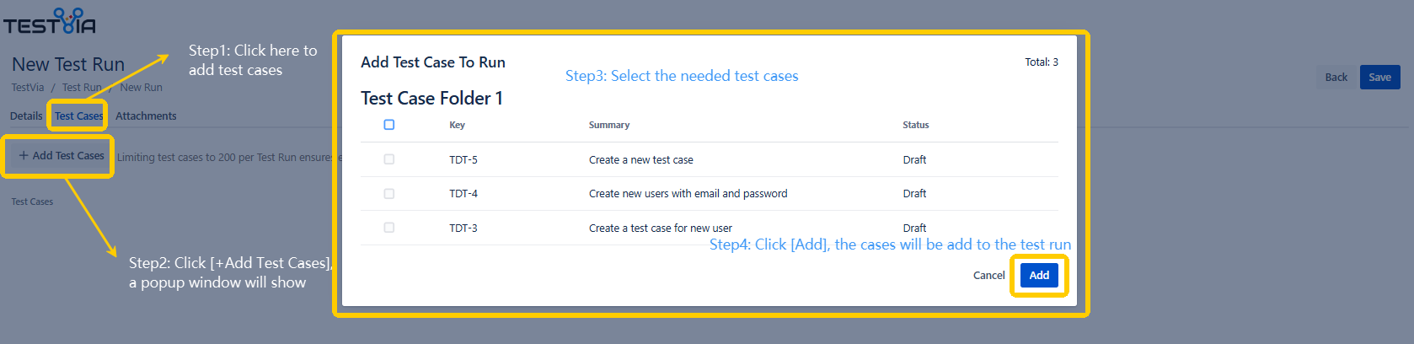Image resolution: width=1414 pixels, height=344 pixels.
Task: Cancel the Add Test Case dialog
Action: pyautogui.click(x=988, y=276)
